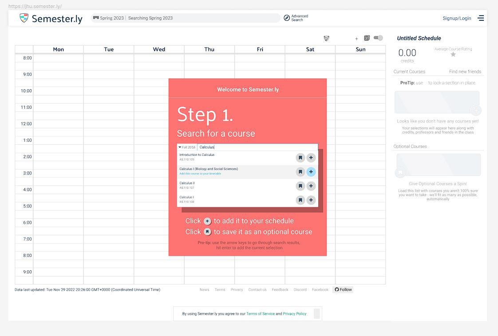This screenshot has height=336, width=498.
Task: Click the Semester.ly shield logo
Action: pos(24,18)
